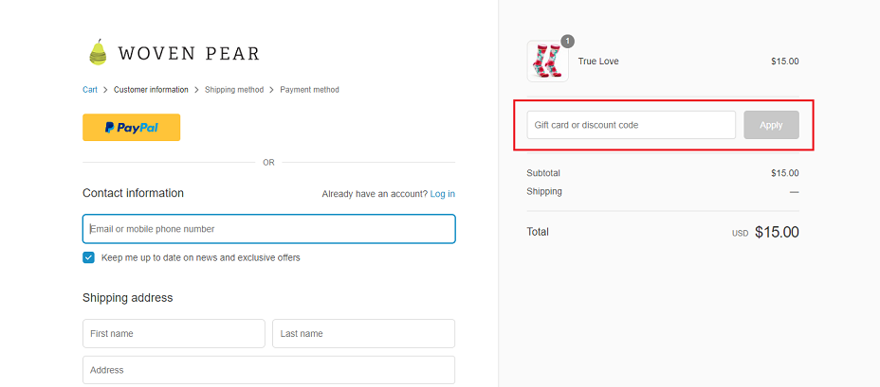Click the Woven Pear brand name text
Viewport: 880px width, 387px height.
[x=189, y=54]
